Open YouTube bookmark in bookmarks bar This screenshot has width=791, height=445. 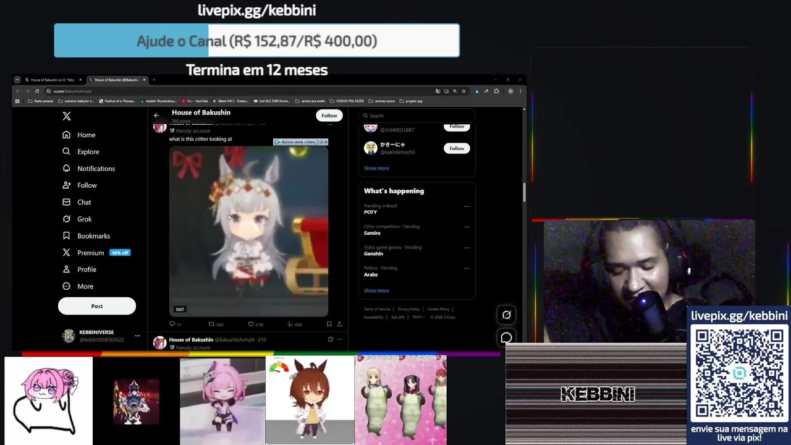(x=195, y=101)
